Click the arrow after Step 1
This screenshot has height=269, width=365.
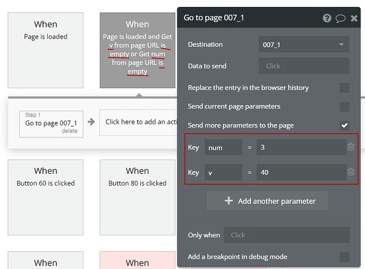pyautogui.click(x=91, y=122)
